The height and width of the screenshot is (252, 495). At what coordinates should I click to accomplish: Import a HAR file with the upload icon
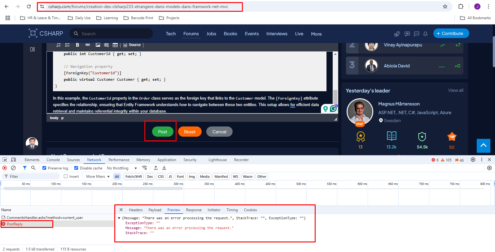click(x=156, y=168)
